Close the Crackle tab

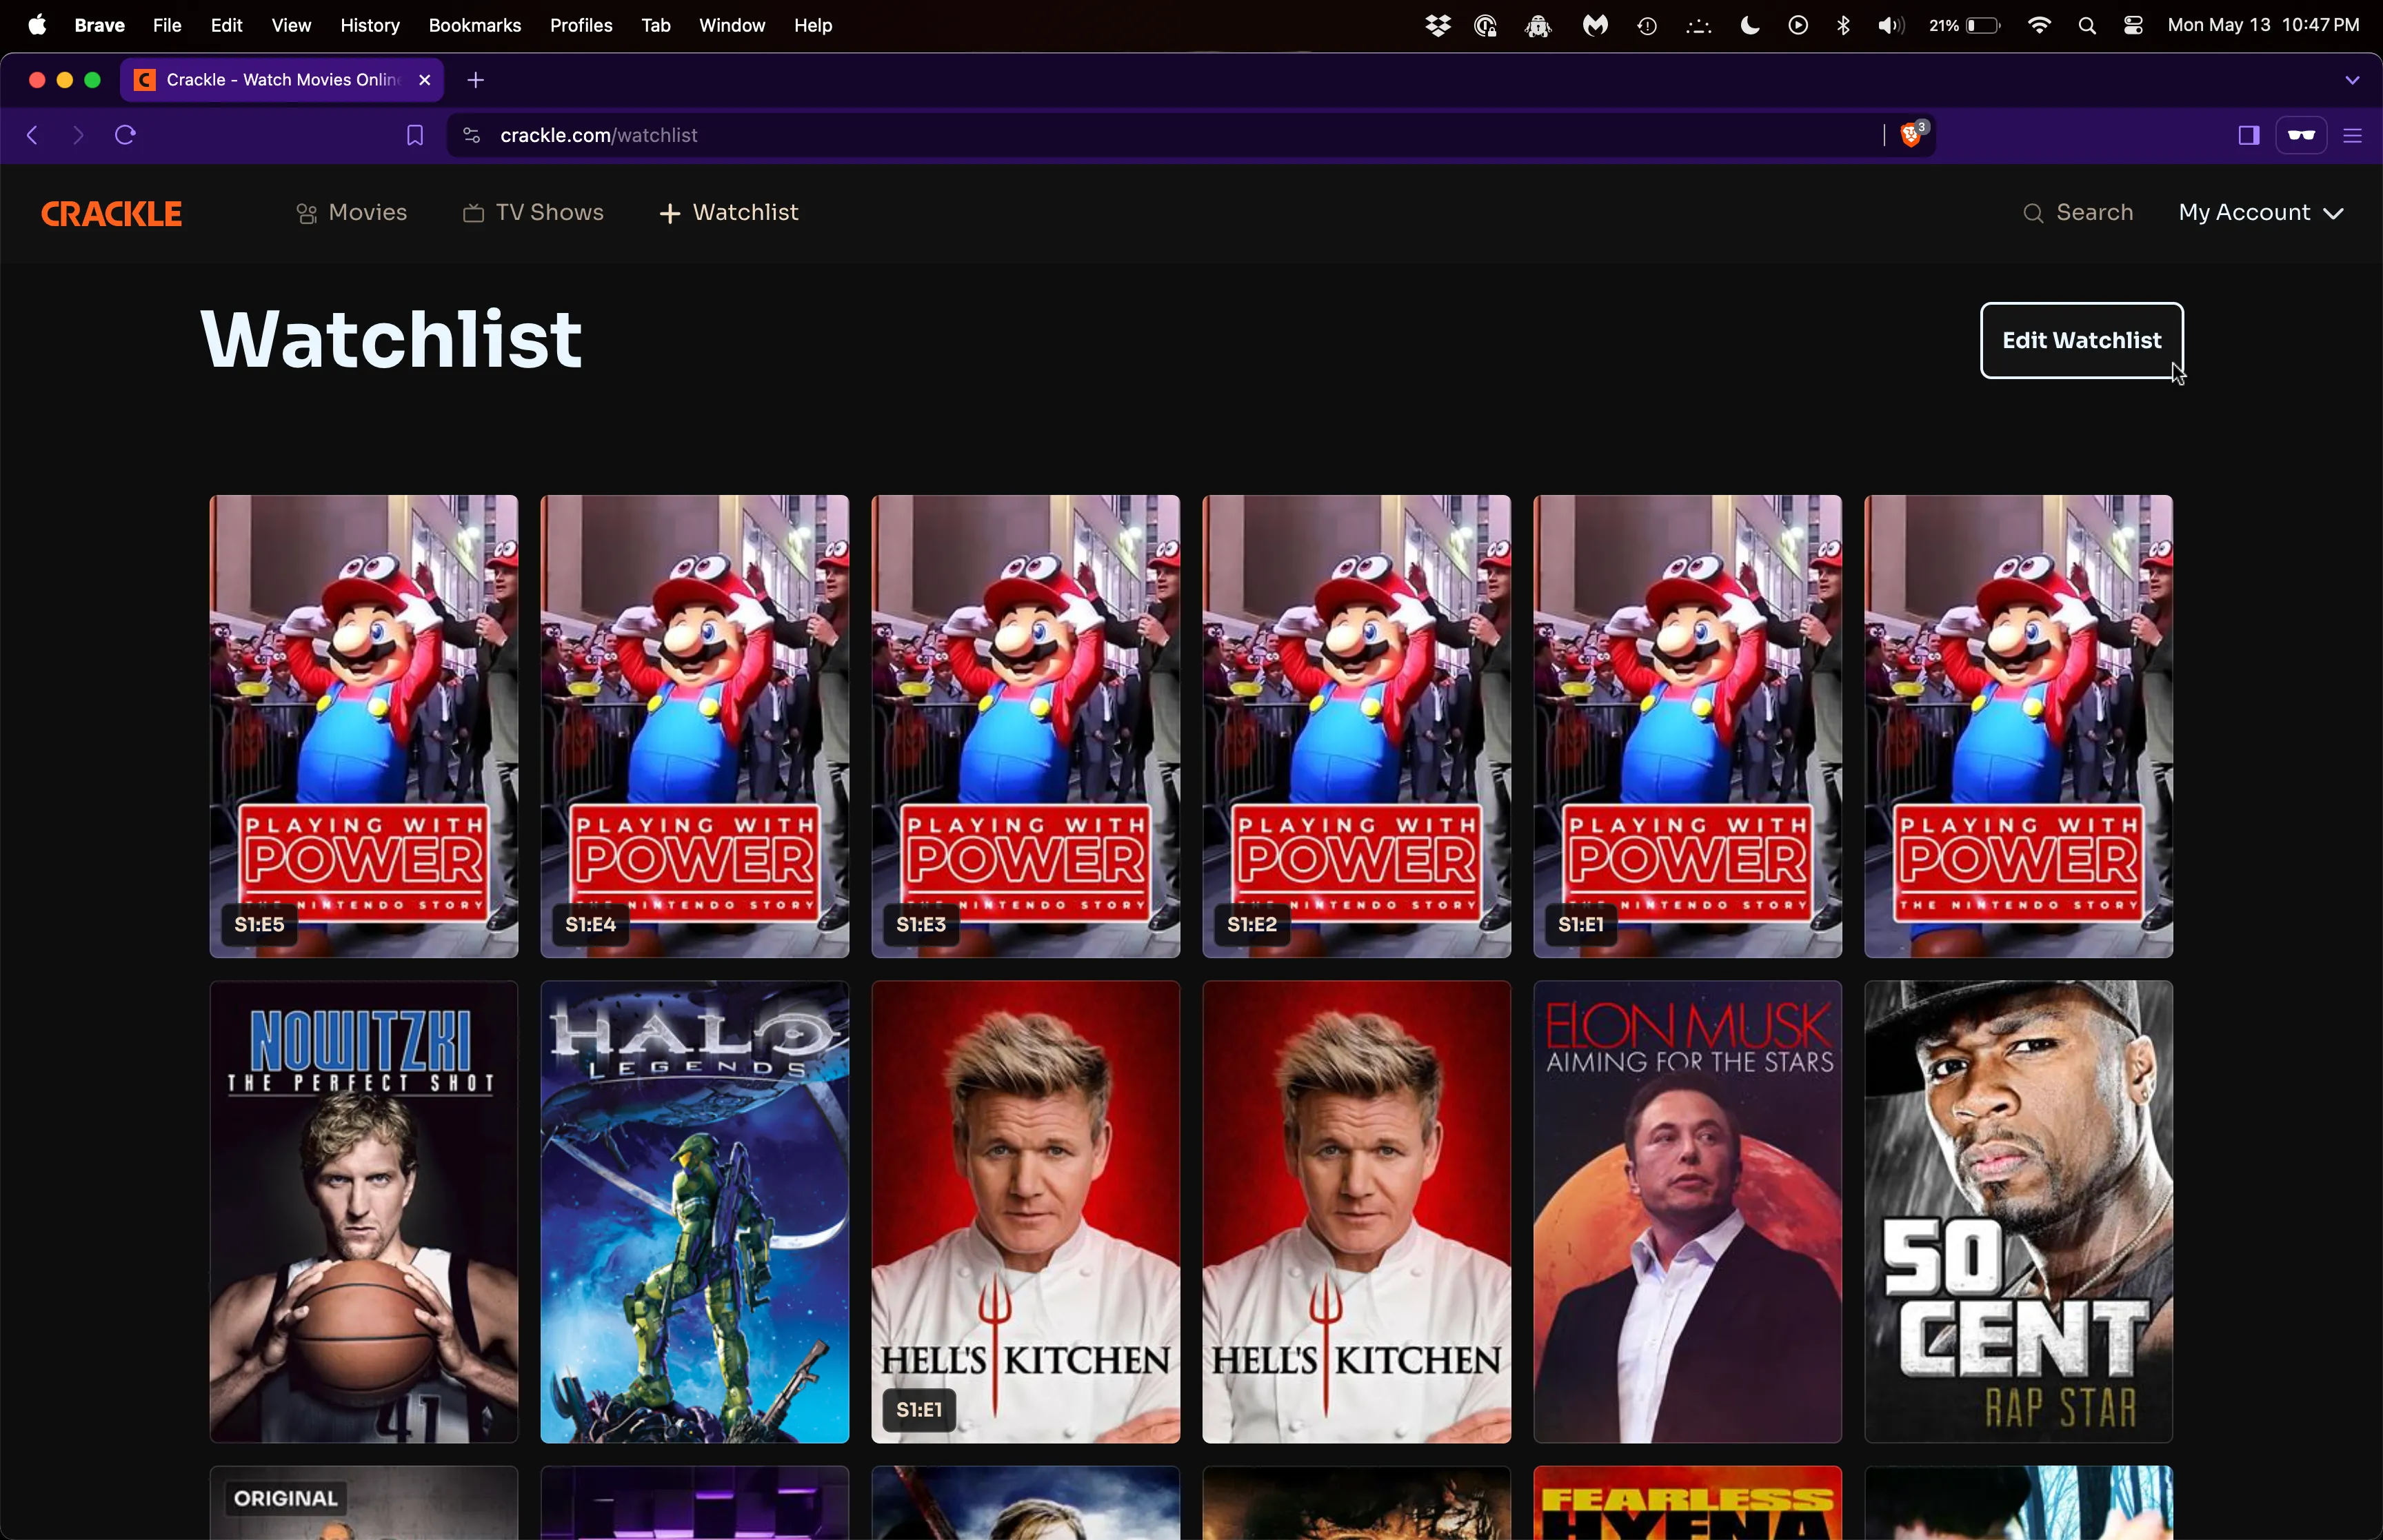click(424, 80)
